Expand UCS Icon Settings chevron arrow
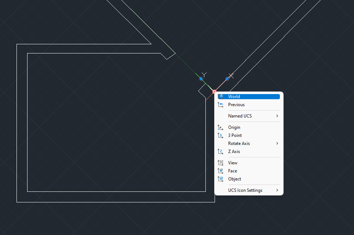 click(277, 190)
